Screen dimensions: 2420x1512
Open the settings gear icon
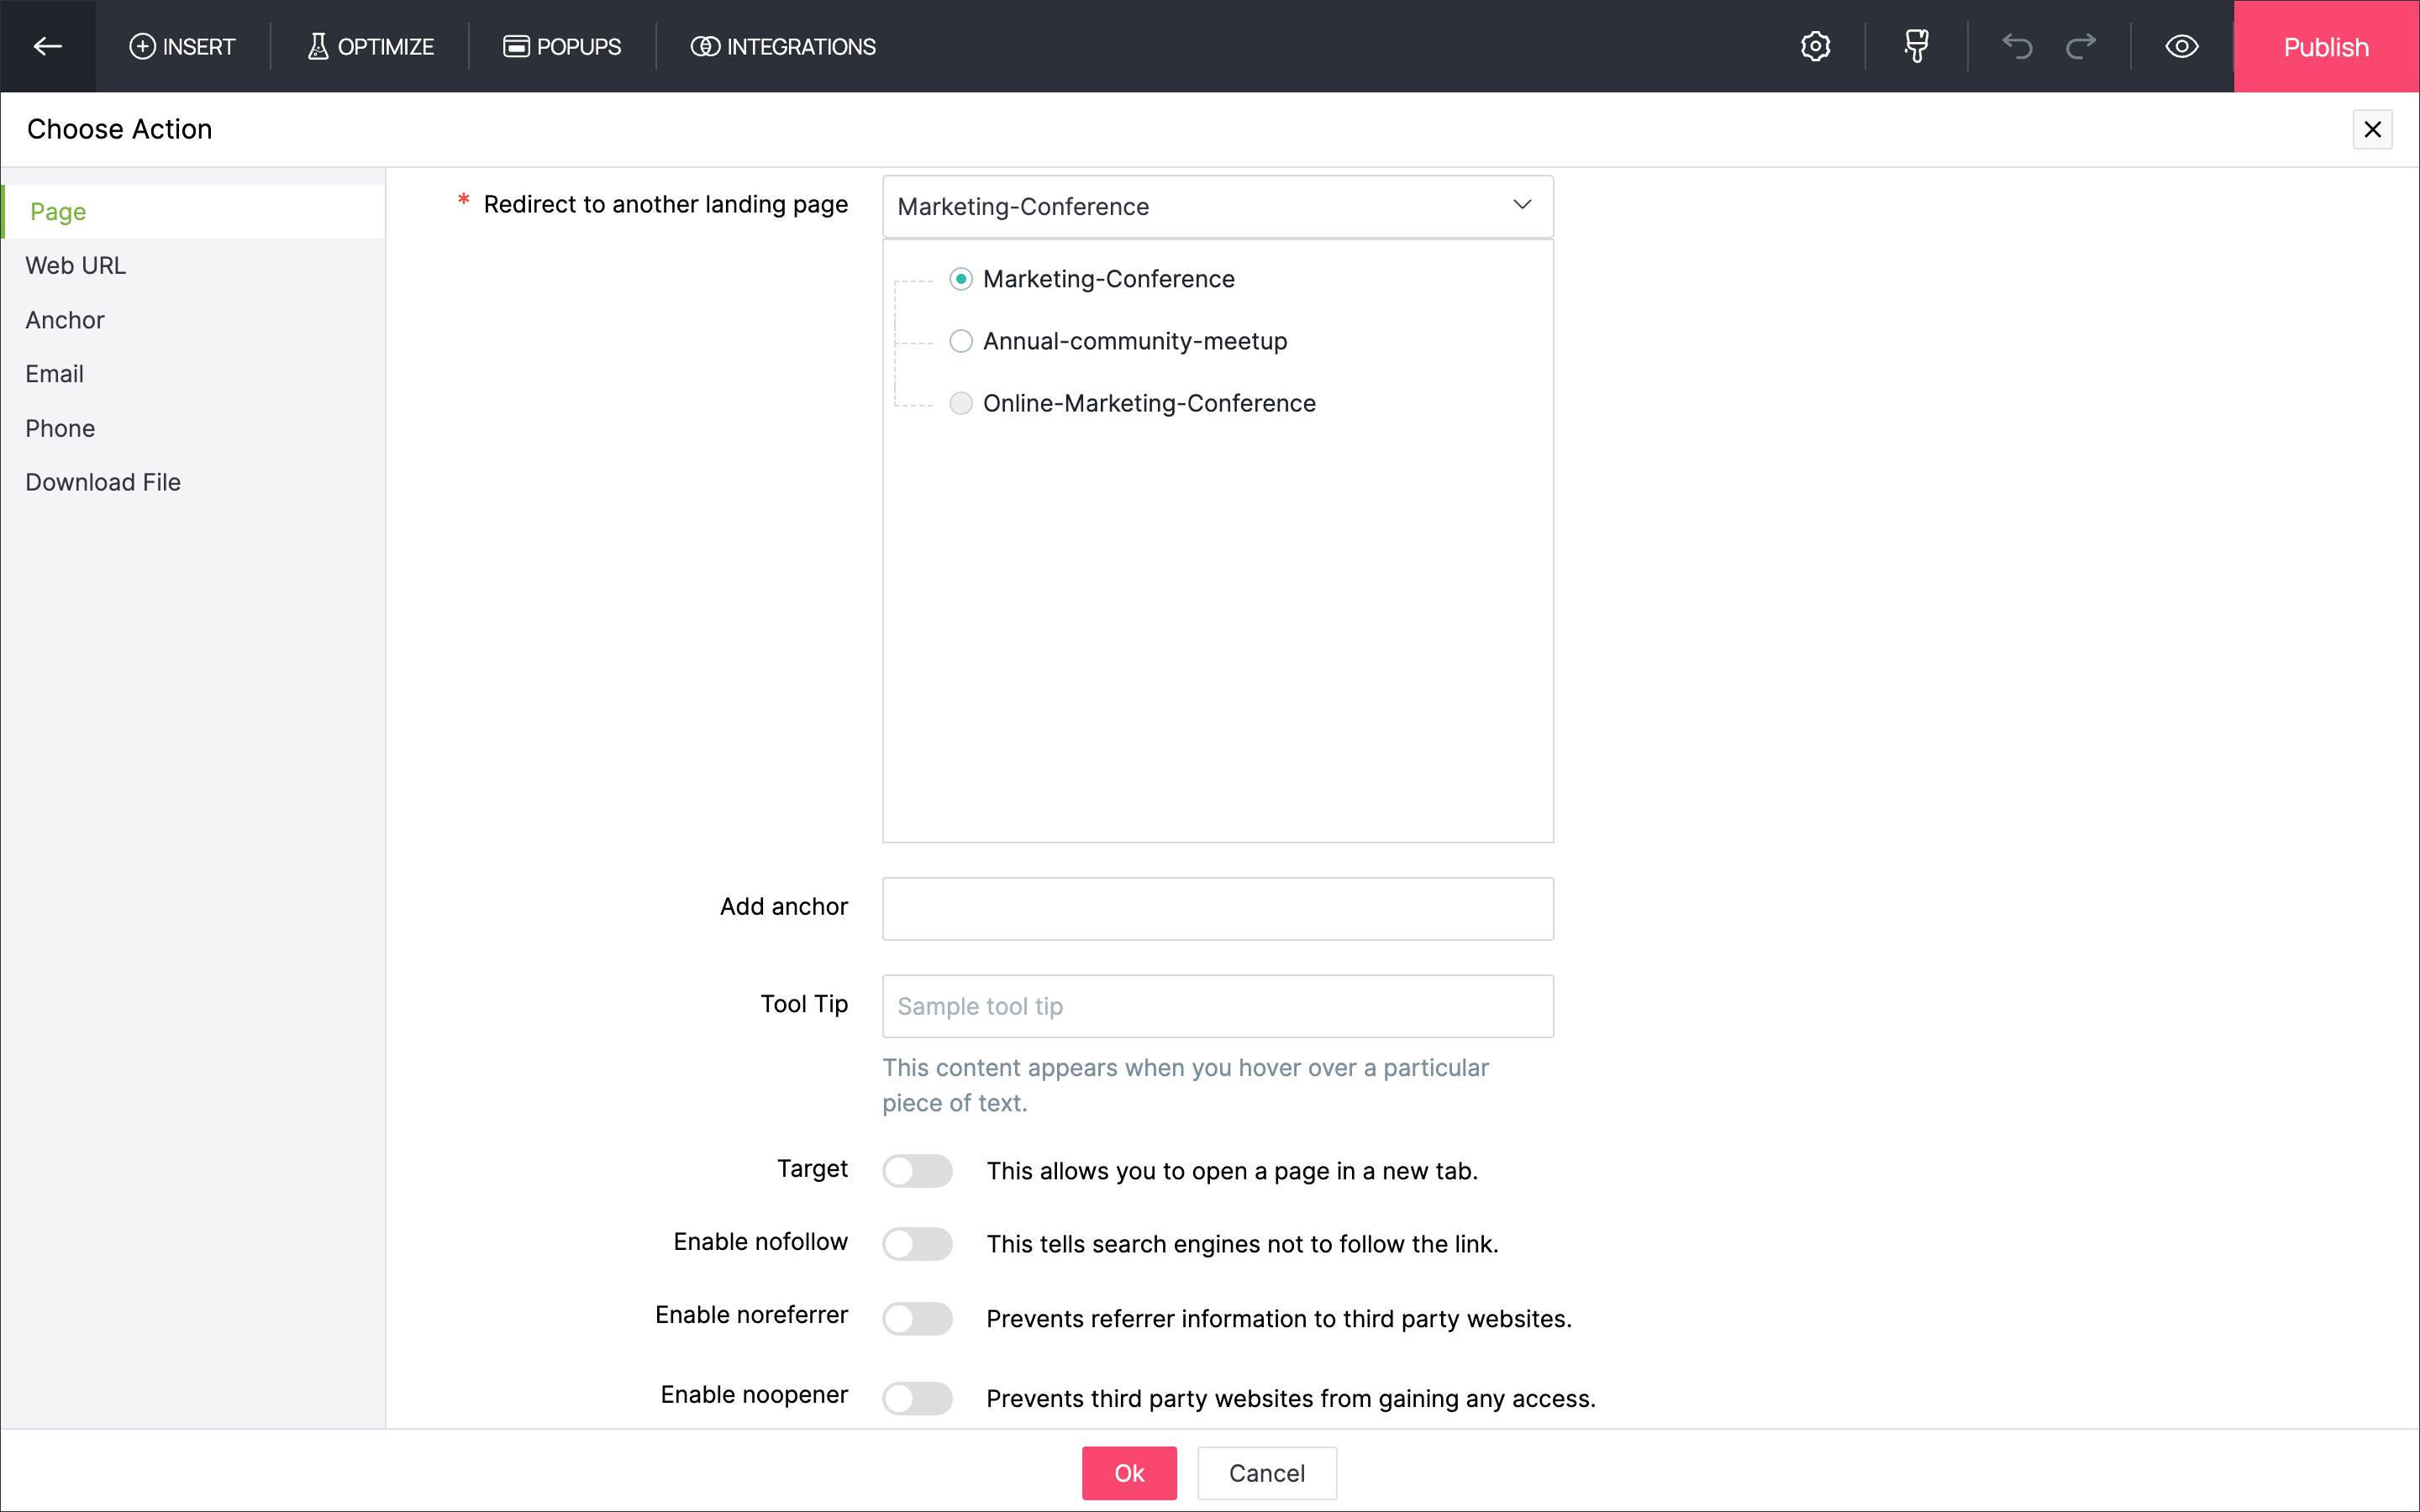(x=1815, y=46)
